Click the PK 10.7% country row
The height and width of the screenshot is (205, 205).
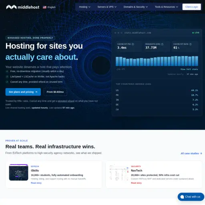(x=157, y=95)
